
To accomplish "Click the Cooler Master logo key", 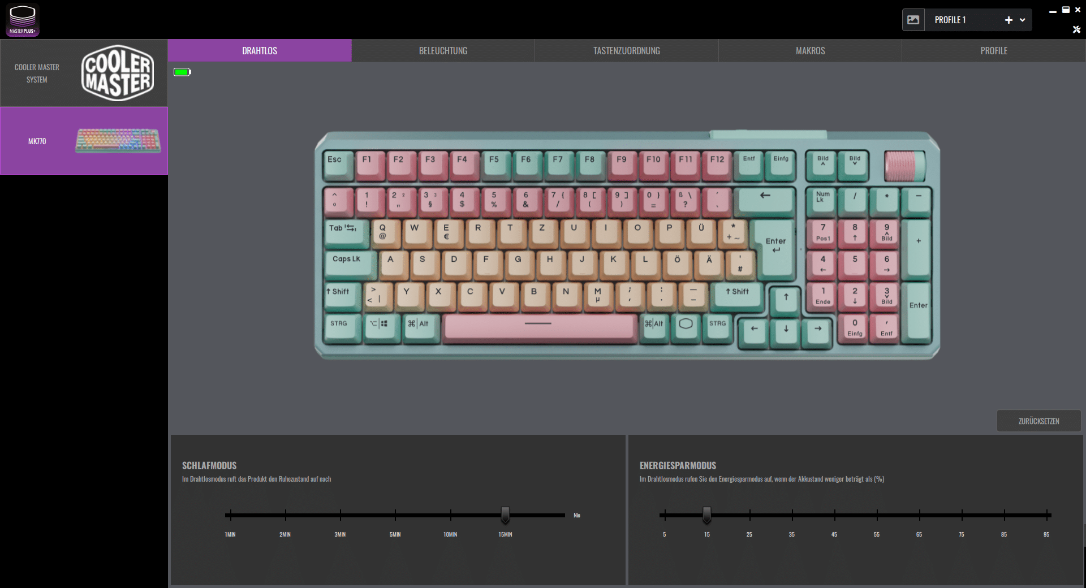I will pyautogui.click(x=686, y=324).
